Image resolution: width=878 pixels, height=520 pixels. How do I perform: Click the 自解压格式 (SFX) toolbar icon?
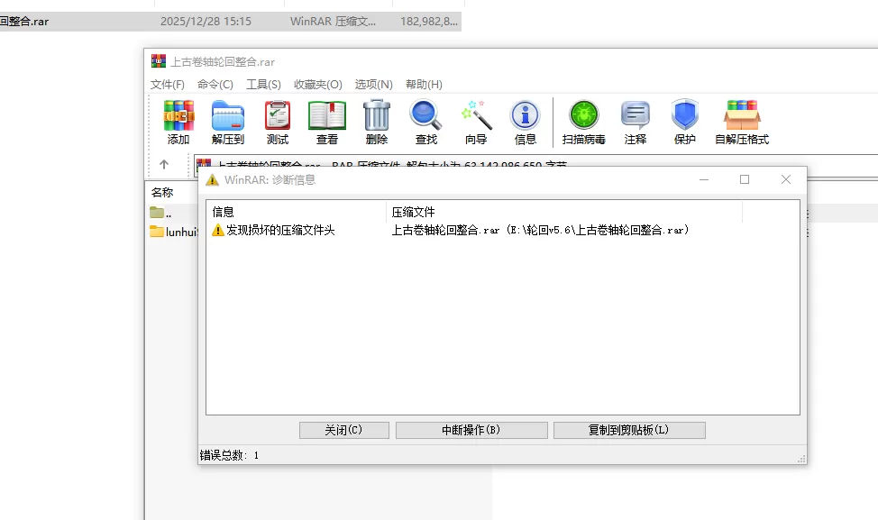click(742, 122)
